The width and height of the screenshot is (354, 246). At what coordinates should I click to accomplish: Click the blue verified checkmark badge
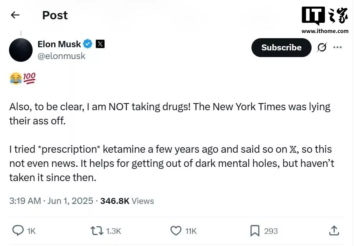point(88,44)
